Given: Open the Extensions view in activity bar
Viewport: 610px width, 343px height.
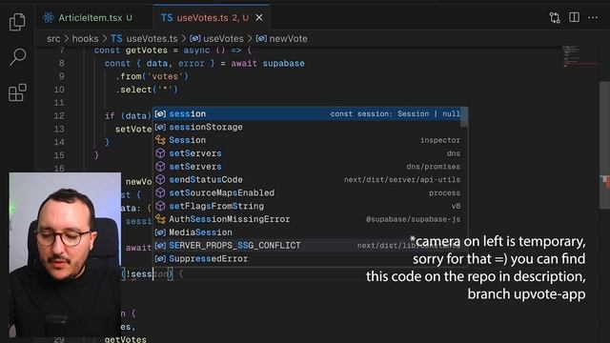Looking at the screenshot, I should (x=17, y=92).
